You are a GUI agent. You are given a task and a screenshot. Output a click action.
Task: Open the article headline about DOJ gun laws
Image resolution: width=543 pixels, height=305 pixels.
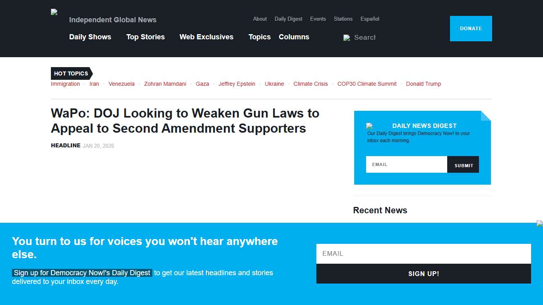(x=185, y=121)
